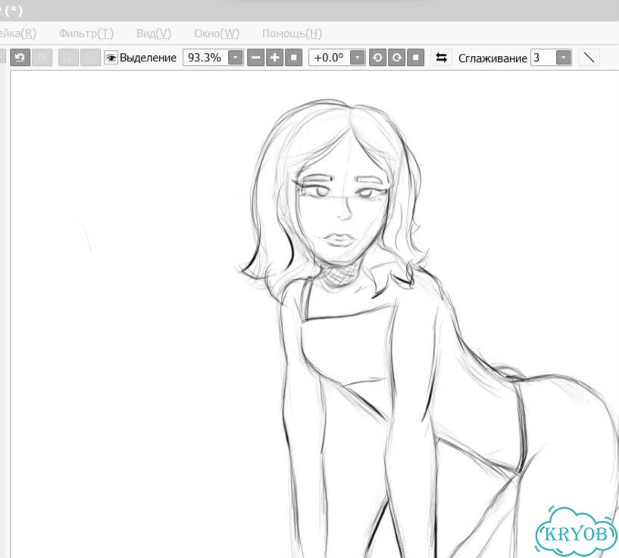This screenshot has width=619, height=558.
Task: Click the 93.3% zoom value field
Action: point(205,58)
